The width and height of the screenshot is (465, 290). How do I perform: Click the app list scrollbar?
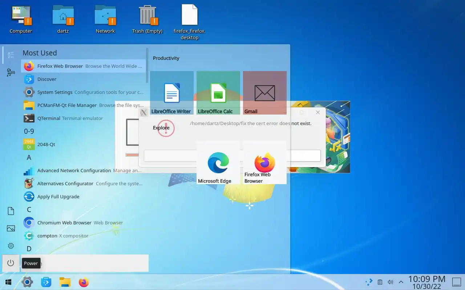coord(147,65)
